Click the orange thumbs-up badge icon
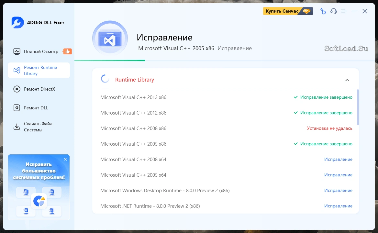Image resolution: width=378 pixels, height=233 pixels. [67, 51]
